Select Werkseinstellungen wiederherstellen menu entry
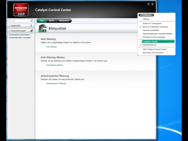Image resolution: width=188 pixels, height=141 pixels. point(158,34)
